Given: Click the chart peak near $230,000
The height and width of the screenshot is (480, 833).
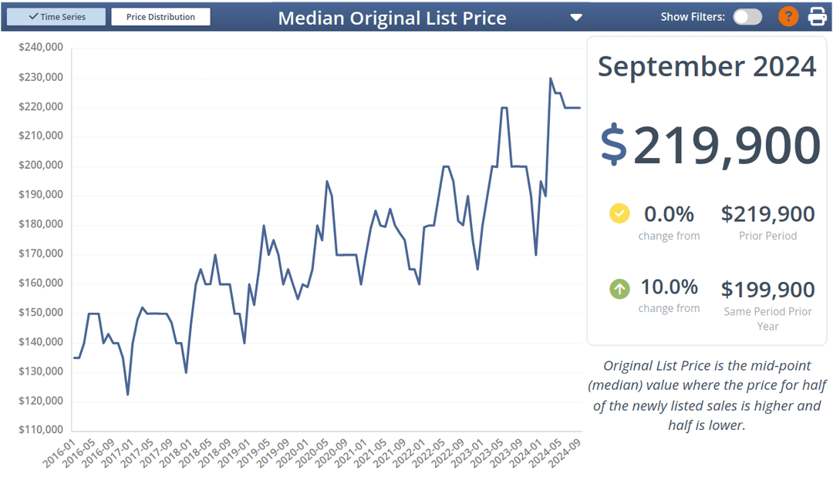Looking at the screenshot, I should [x=551, y=78].
